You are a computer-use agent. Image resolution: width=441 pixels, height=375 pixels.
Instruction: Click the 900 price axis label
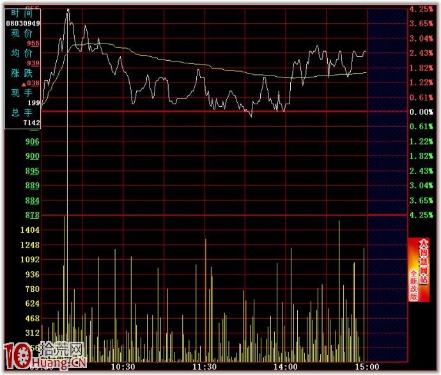pos(33,156)
